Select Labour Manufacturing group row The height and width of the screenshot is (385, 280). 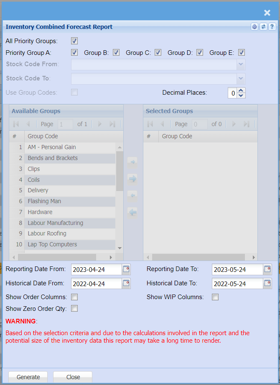62,223
